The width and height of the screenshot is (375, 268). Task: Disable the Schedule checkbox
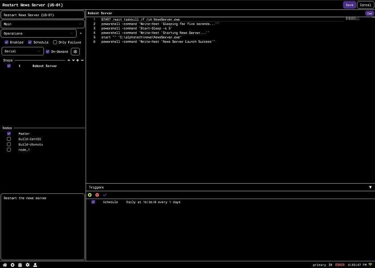click(29, 42)
